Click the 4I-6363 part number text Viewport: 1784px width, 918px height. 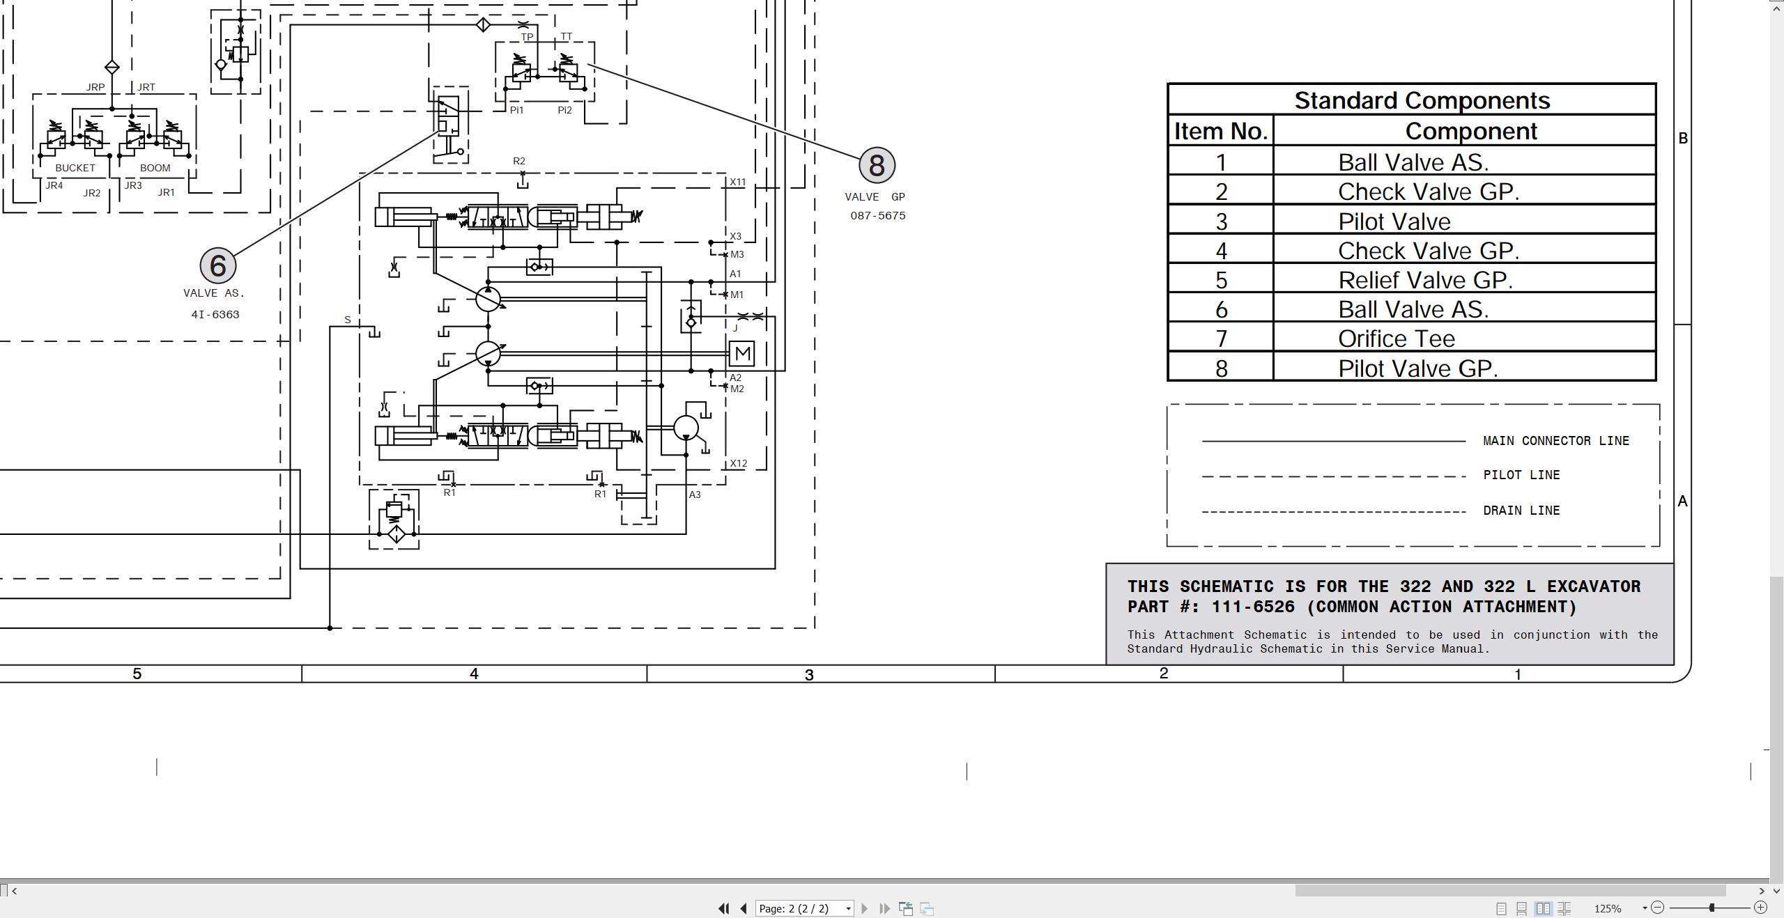click(215, 314)
